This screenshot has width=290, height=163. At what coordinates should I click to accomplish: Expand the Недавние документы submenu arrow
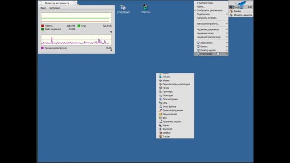pos(227,29)
